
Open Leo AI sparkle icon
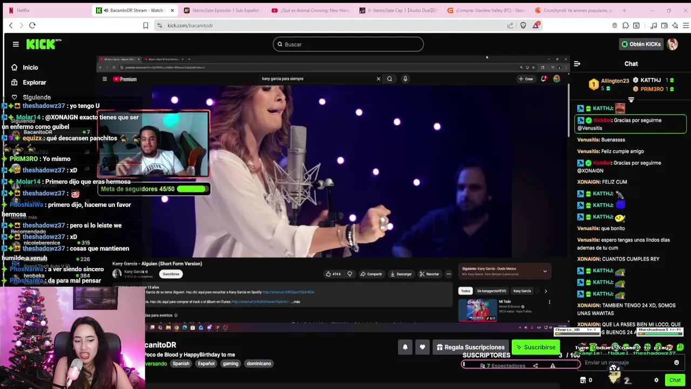click(675, 25)
